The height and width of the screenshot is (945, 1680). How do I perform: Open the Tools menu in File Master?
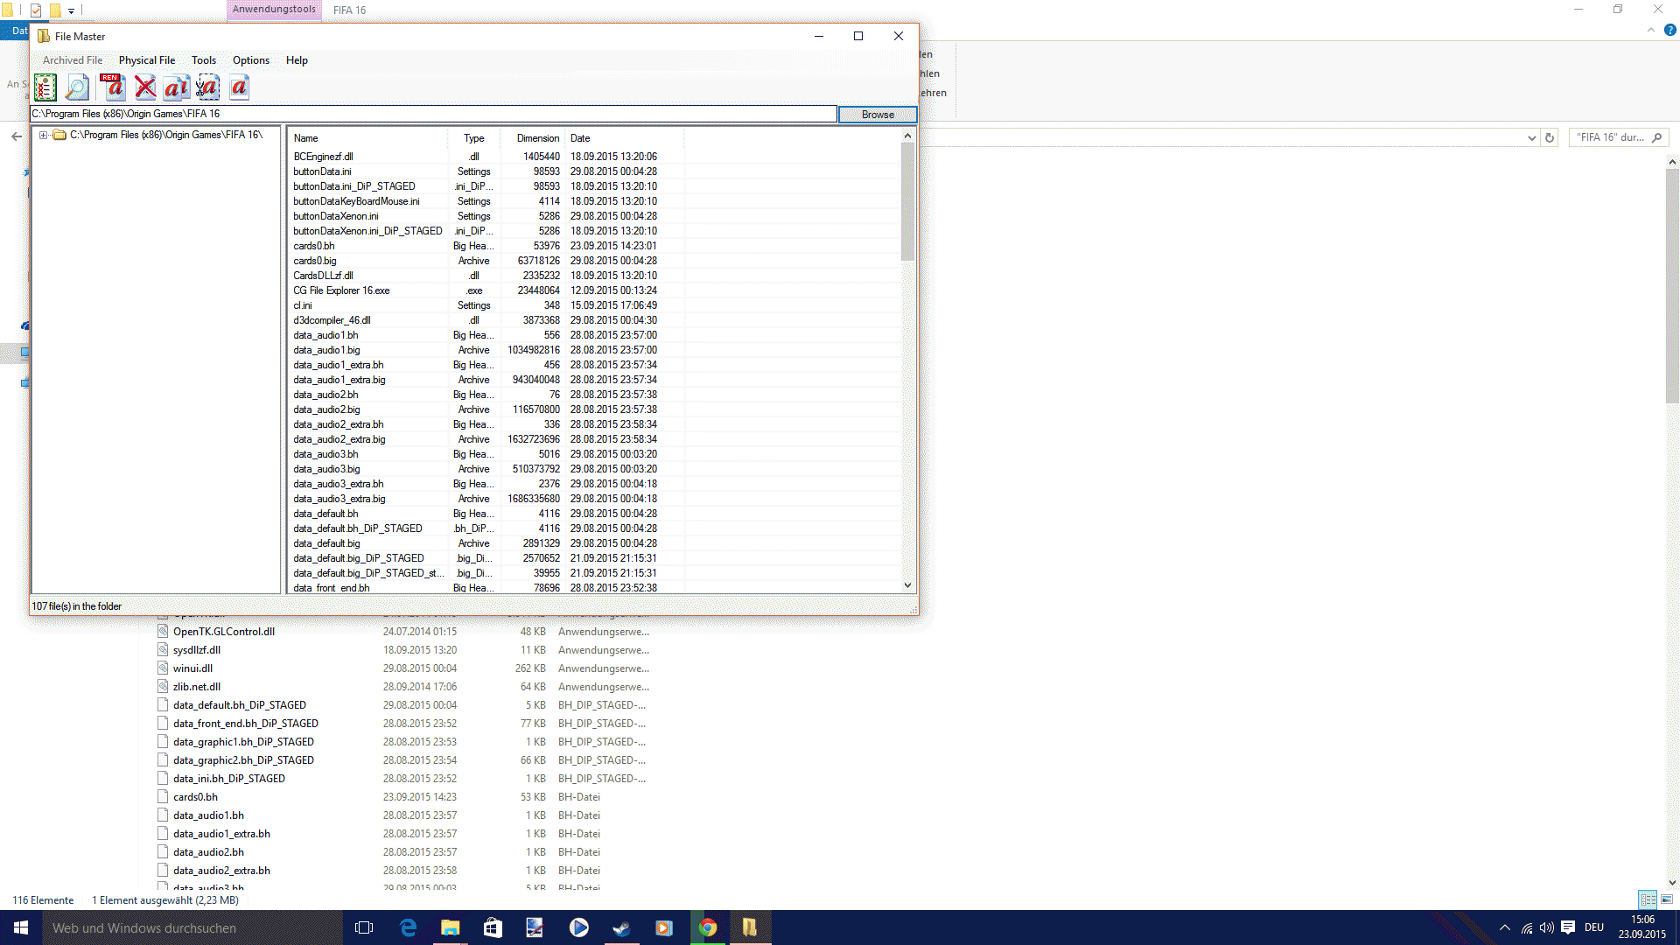(x=204, y=60)
